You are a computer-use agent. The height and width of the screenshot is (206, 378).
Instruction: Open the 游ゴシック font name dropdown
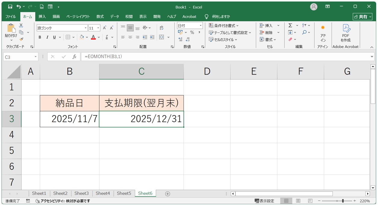pos(85,27)
